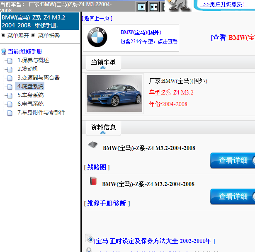Click the collapse-arrows icon in header bar
The image size is (255, 252).
[154, 7]
